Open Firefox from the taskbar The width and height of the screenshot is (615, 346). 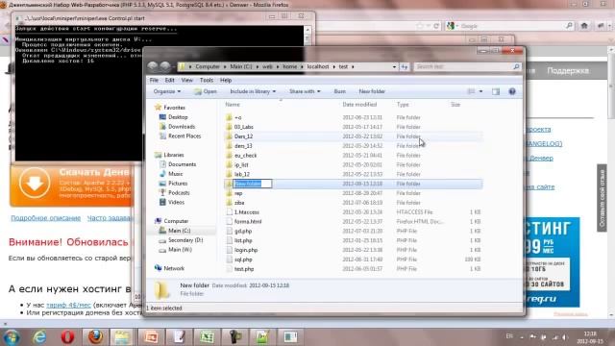click(x=95, y=337)
